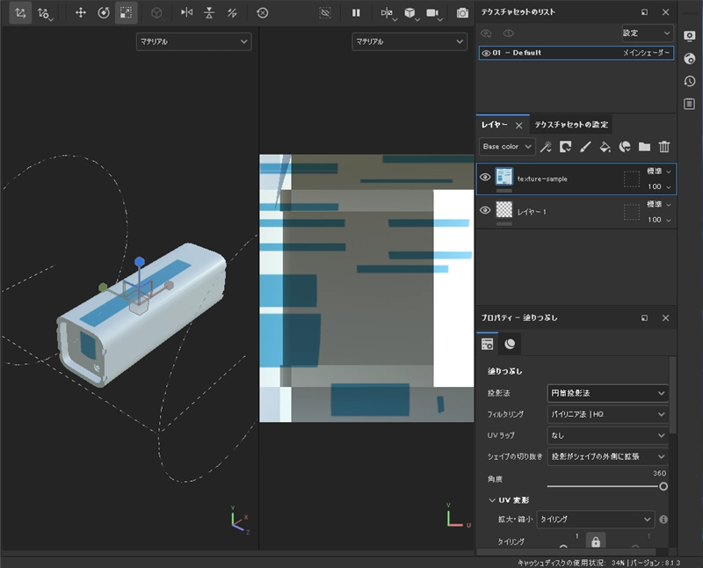The width and height of the screenshot is (703, 568).
Task: Open the Base color channel dropdown
Action: (x=507, y=147)
